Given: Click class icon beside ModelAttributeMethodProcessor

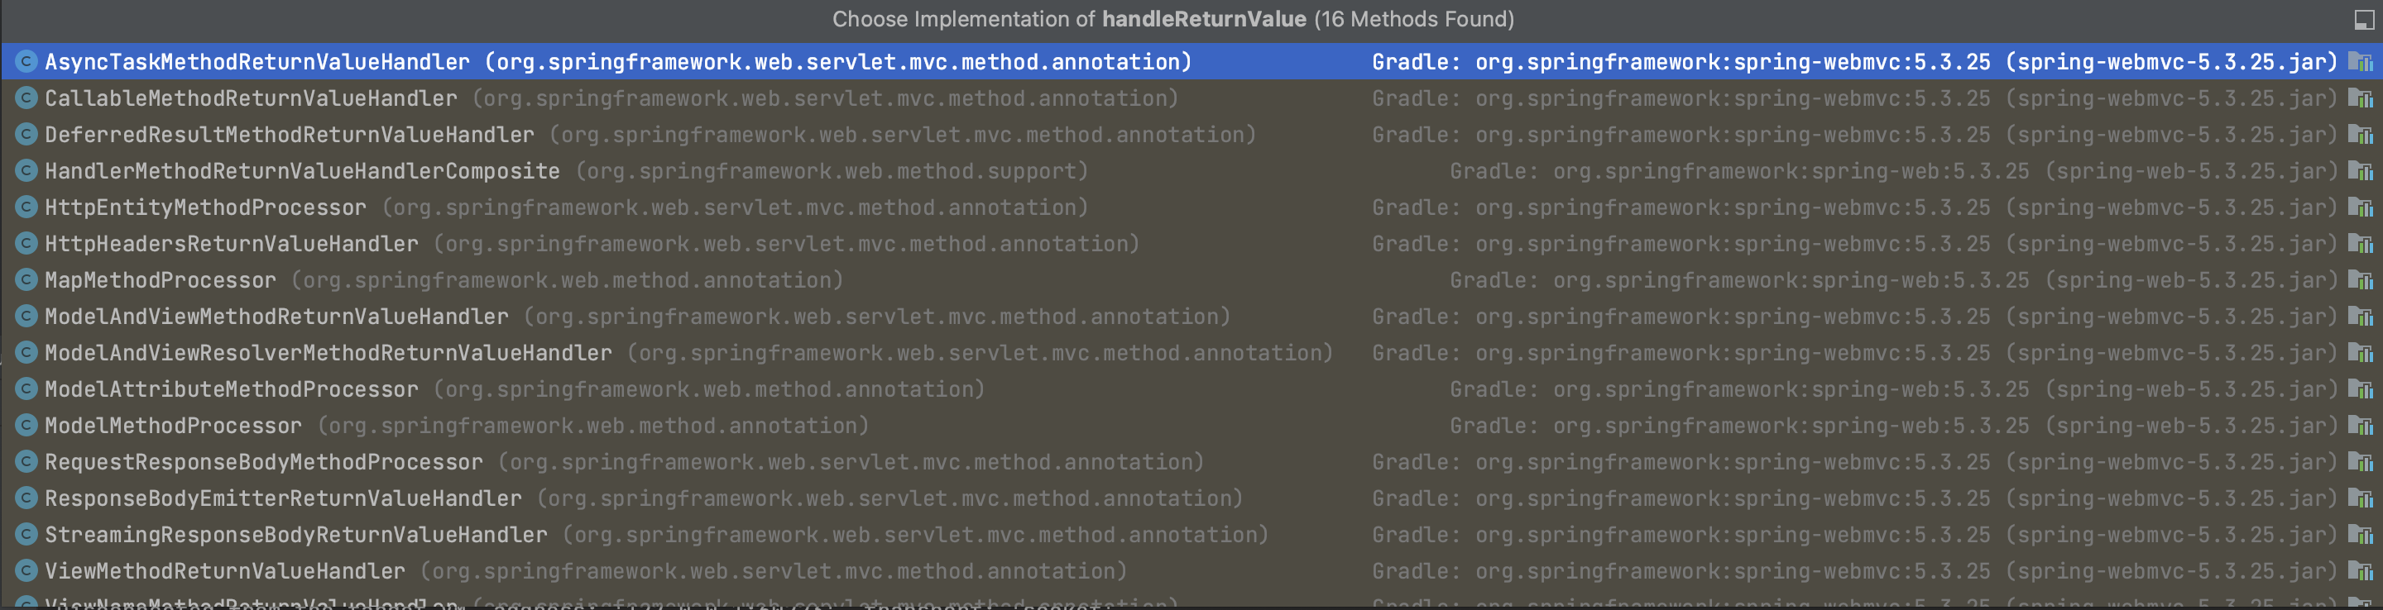Looking at the screenshot, I should pyautogui.click(x=26, y=388).
